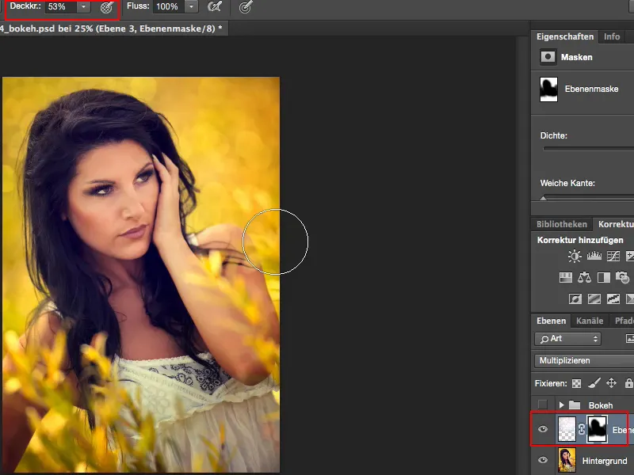This screenshot has width=634, height=475.
Task: Hide the Hintergrund layer via eye icon
Action: pos(543,460)
